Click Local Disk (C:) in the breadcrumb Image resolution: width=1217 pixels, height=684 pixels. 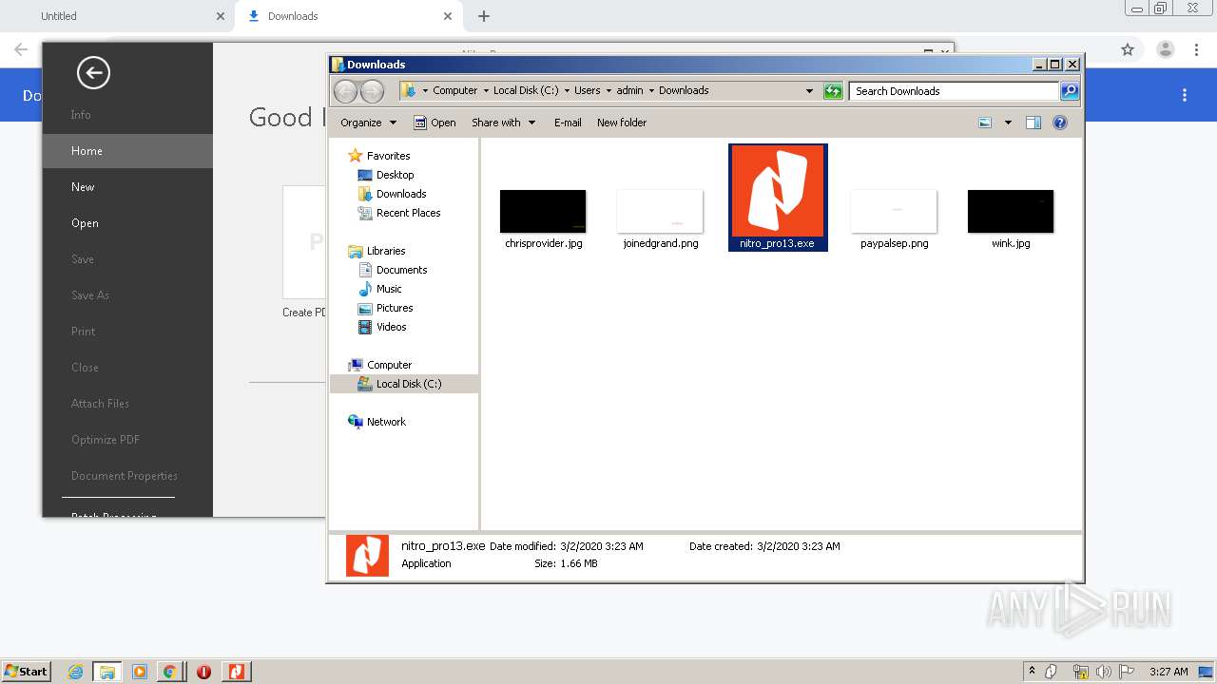pyautogui.click(x=526, y=90)
